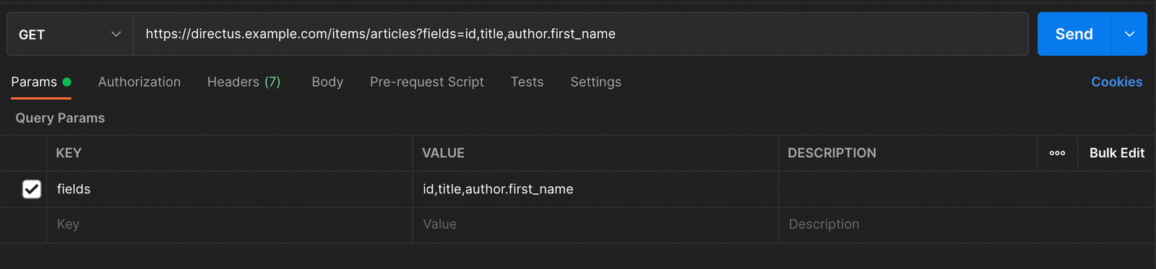Open the Cookies link
The height and width of the screenshot is (269, 1156).
click(x=1116, y=82)
